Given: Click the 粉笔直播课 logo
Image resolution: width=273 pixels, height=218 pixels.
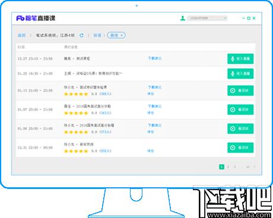Looking at the screenshot, I should [x=36, y=18].
